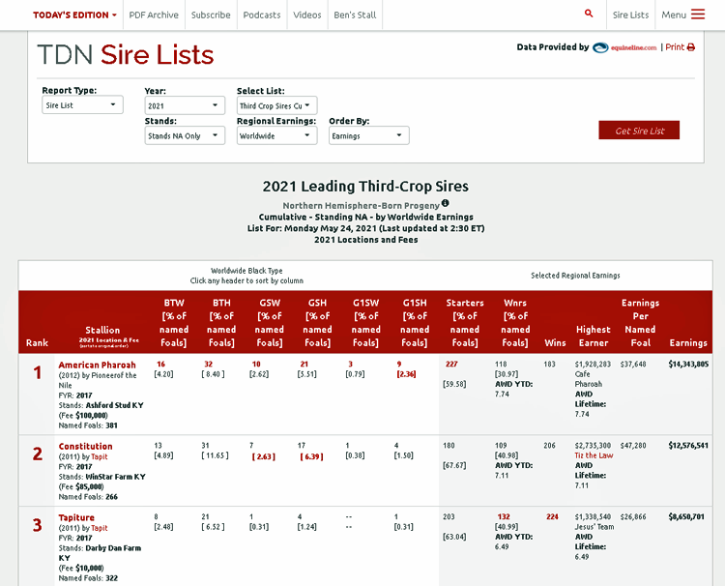This screenshot has height=586, width=725.
Task: Click the info icon beside Northern Hemisphere-Born Progeny
Action: tap(446, 204)
